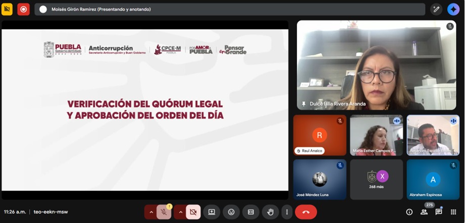The image size is (465, 223).
Task: Start presenting your screen
Action: tap(212, 212)
